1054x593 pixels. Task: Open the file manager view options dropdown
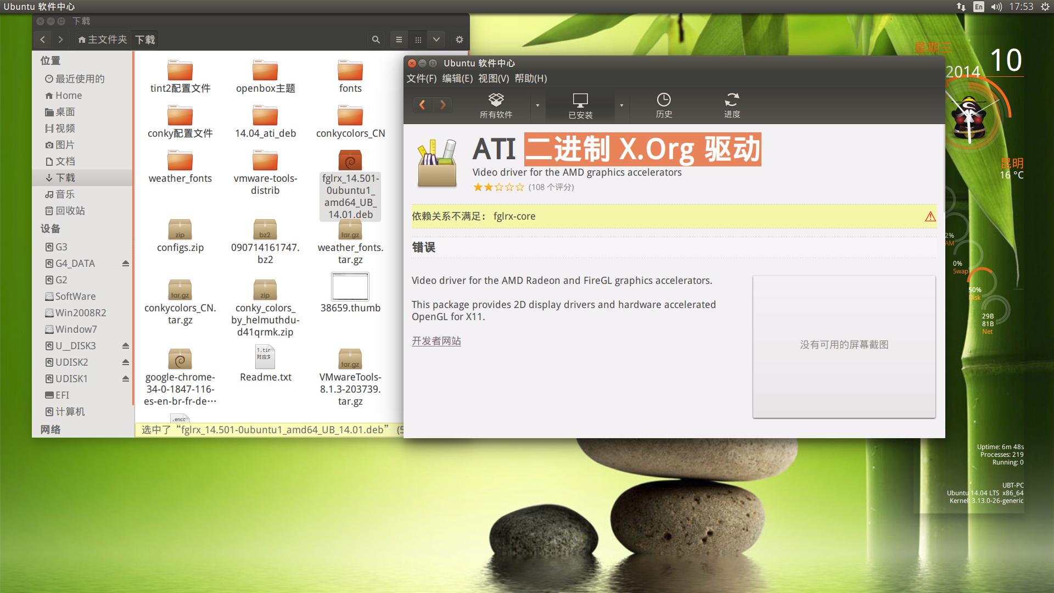(x=436, y=40)
